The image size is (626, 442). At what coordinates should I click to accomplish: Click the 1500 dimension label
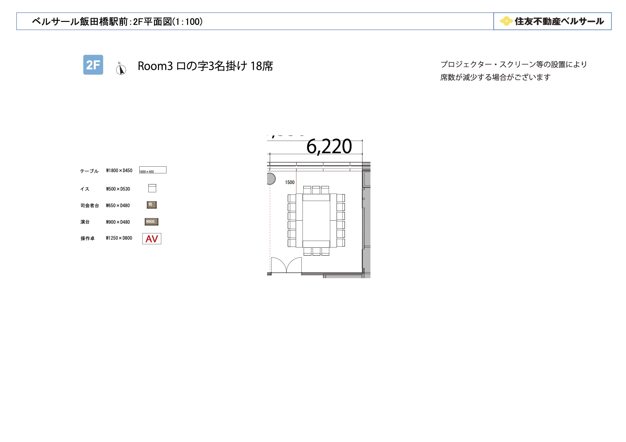(290, 182)
